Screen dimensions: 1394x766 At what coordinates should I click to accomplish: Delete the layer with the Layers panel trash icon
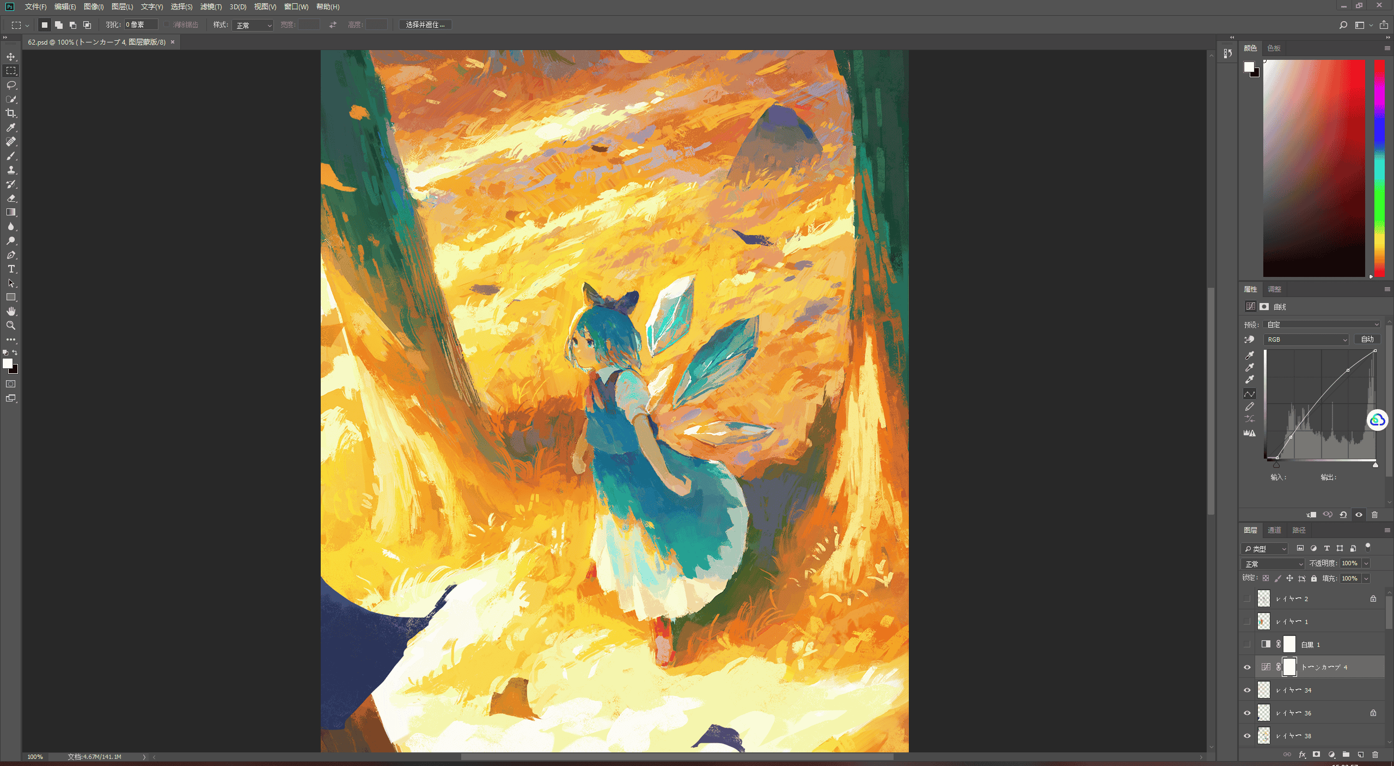click(1375, 755)
